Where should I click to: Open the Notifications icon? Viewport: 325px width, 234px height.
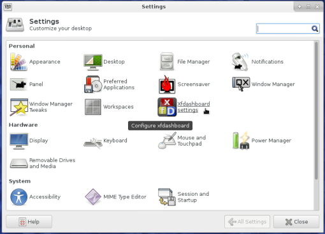pyautogui.click(x=240, y=62)
